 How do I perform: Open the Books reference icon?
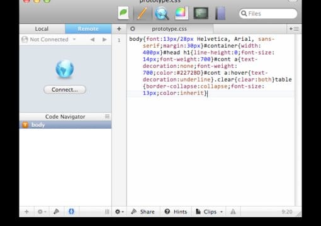point(220,13)
